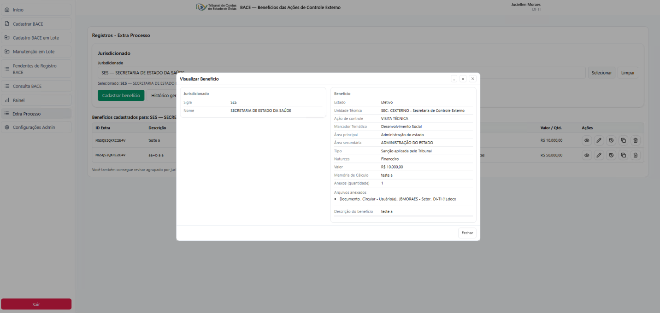Click the red Sair button

pos(36,304)
